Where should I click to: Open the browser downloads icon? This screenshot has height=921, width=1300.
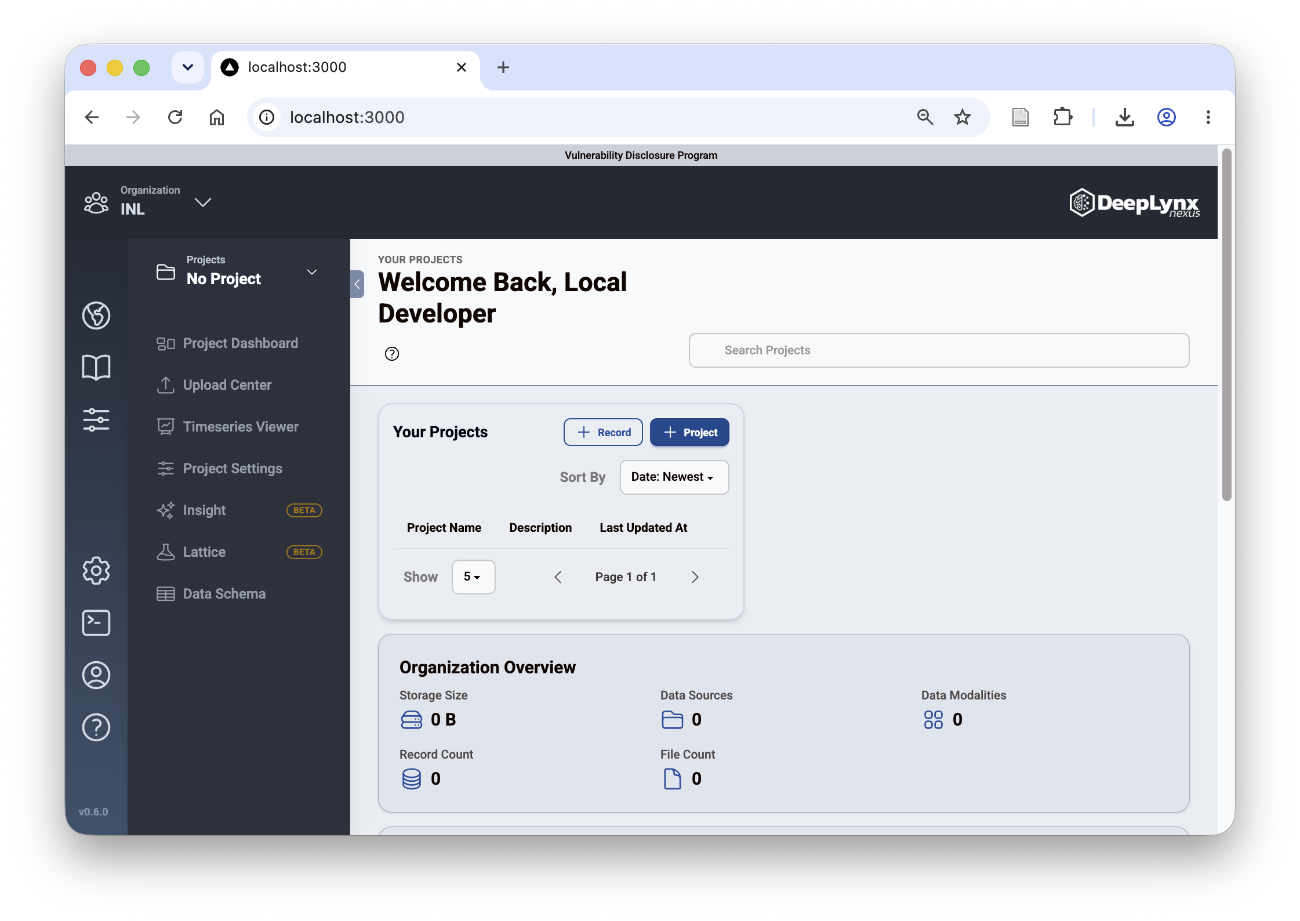click(x=1125, y=117)
